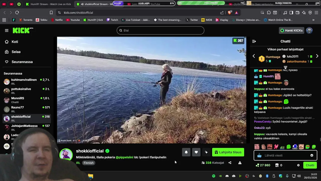Screen dimensions: 321x181
Task: Open browser extensions puzzle icon
Action: click(x=269, y=13)
